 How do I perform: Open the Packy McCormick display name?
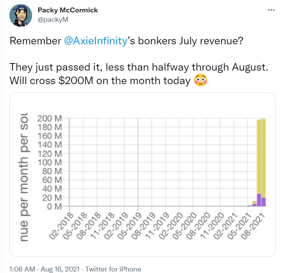pyautogui.click(x=68, y=10)
